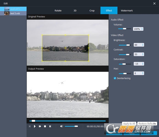
Task: Click the crop box center crosshair
Action: (x=66, y=48)
